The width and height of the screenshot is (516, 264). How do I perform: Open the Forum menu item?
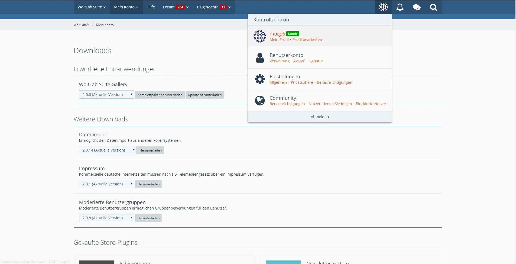tap(176, 7)
